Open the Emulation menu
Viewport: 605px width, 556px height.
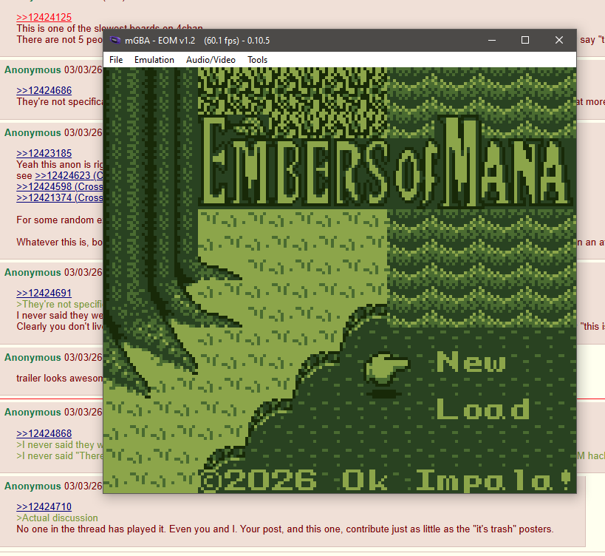coord(154,60)
